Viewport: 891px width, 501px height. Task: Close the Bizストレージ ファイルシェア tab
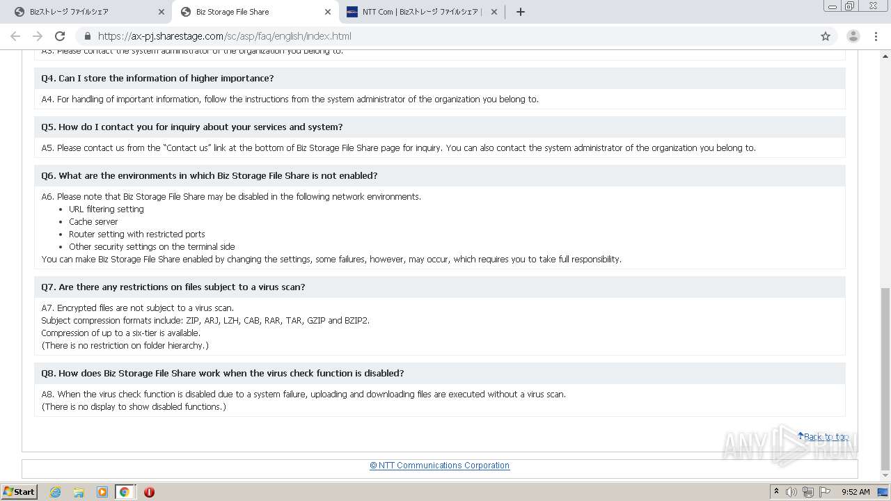(x=161, y=12)
